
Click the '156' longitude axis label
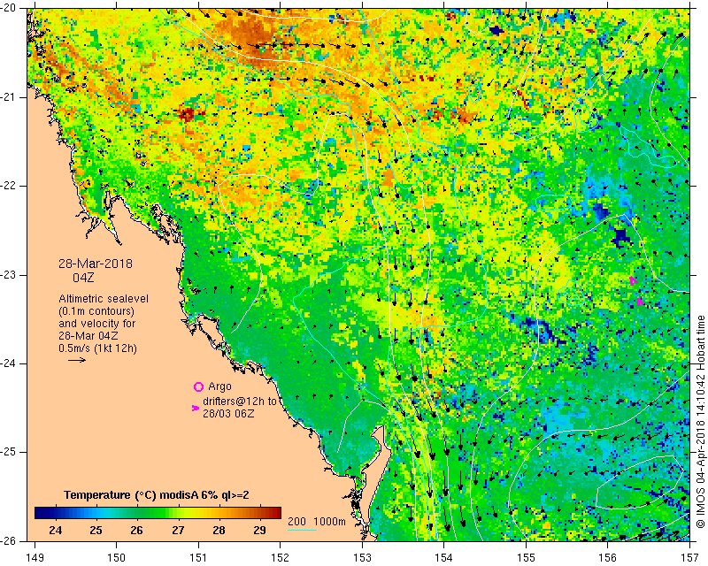(608, 558)
